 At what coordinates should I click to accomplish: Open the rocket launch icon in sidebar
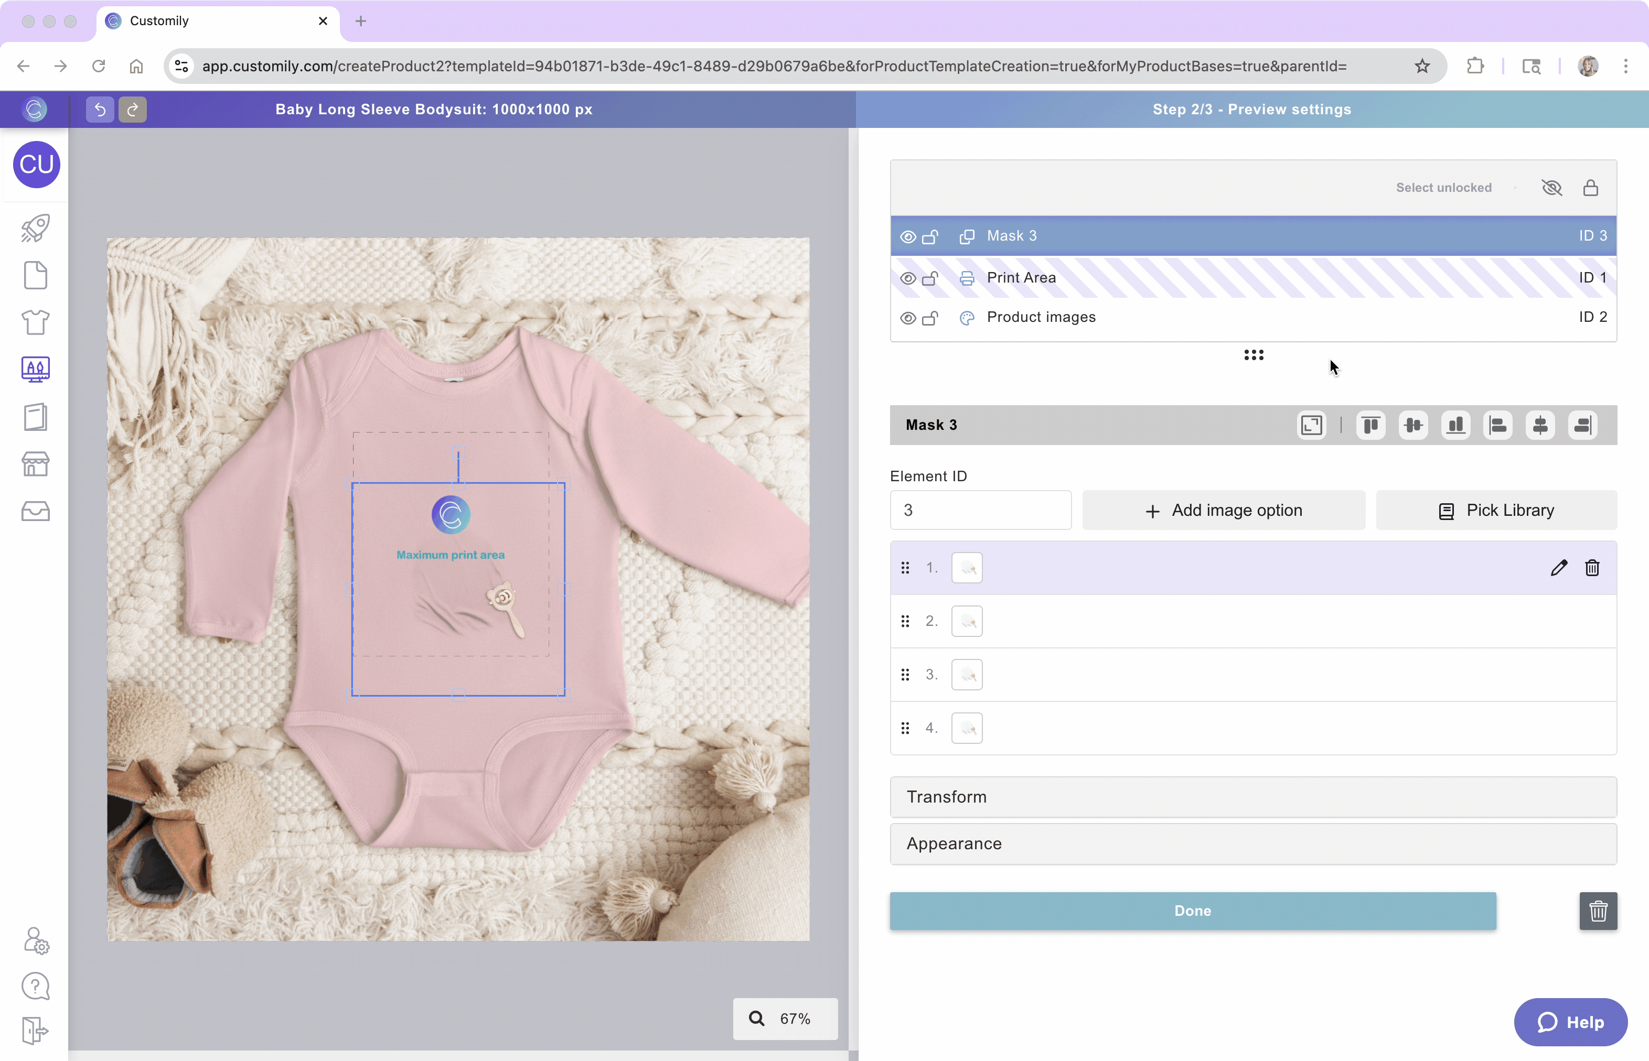click(x=35, y=228)
